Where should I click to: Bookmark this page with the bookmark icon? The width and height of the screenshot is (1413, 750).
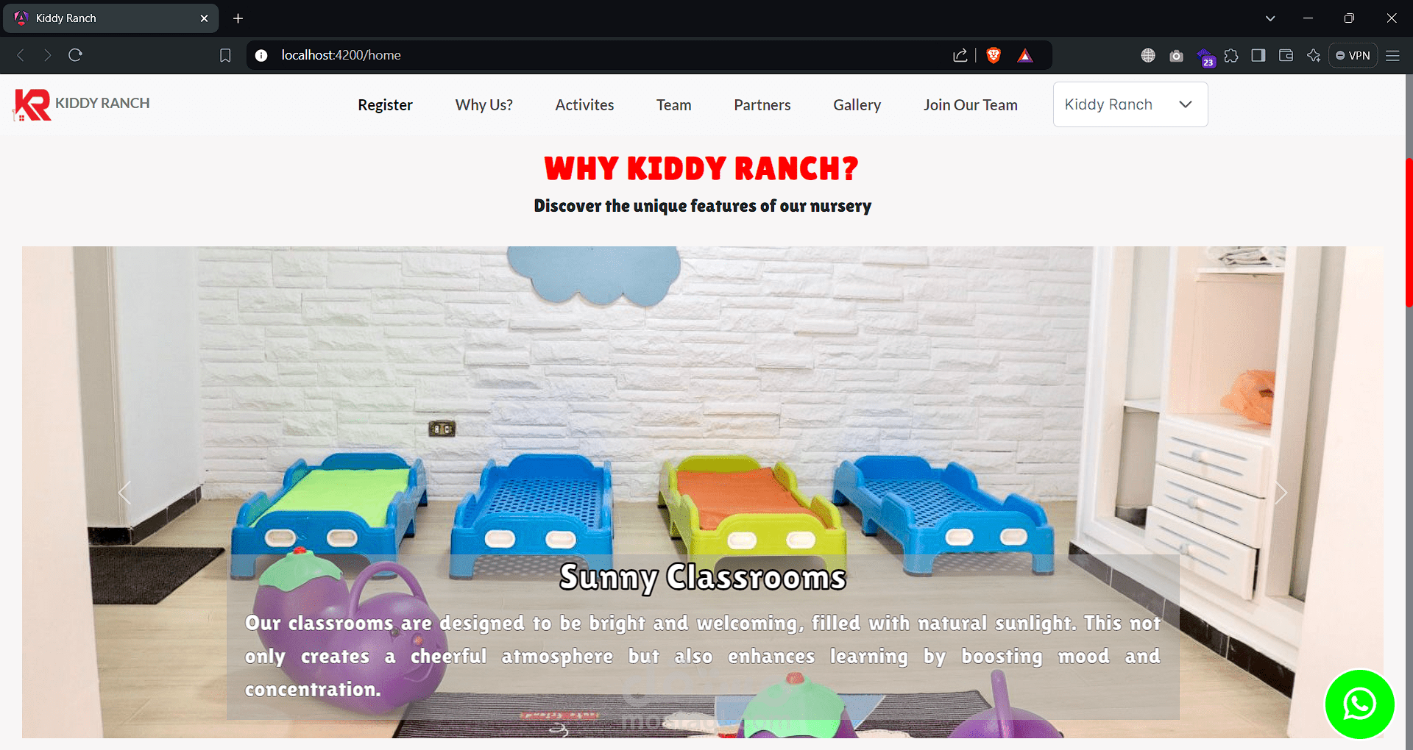coord(225,55)
